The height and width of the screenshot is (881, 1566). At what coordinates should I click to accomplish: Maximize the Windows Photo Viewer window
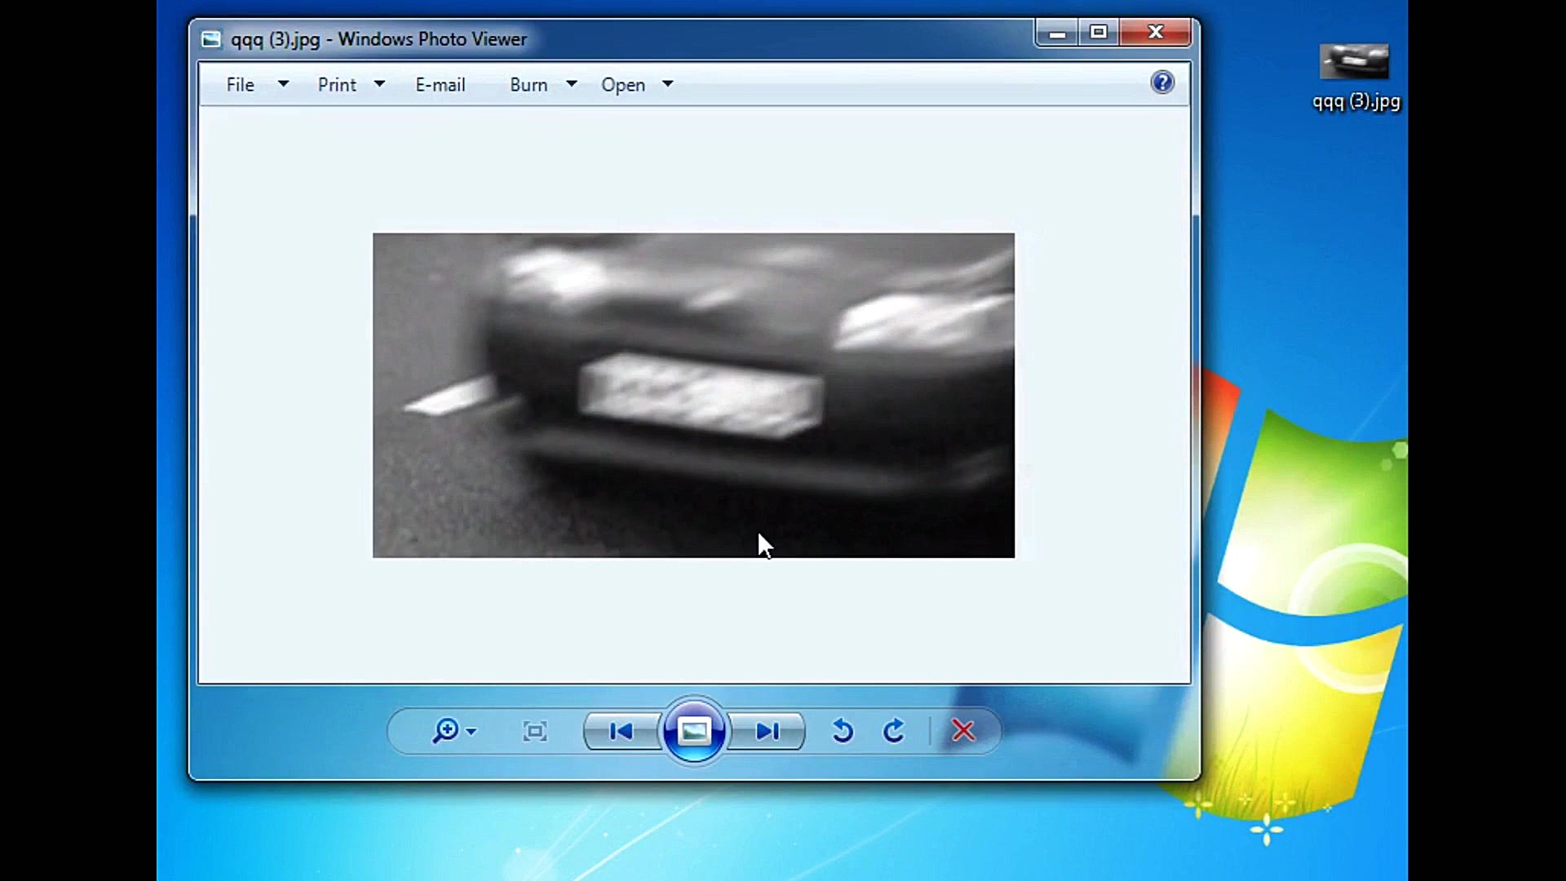[1099, 33]
